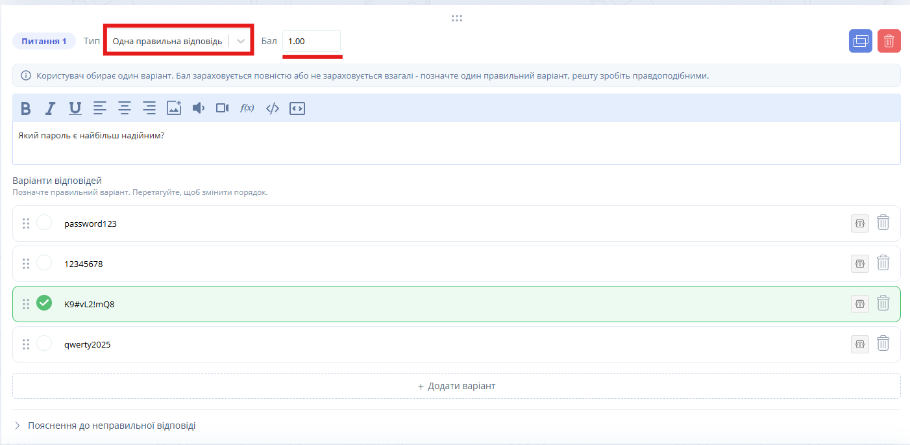Image resolution: width=910 pixels, height=445 pixels.
Task: Insert a code snippet with the </> tool
Action: (x=273, y=108)
